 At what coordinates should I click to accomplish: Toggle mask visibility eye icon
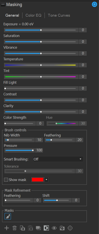coord(54,228)
